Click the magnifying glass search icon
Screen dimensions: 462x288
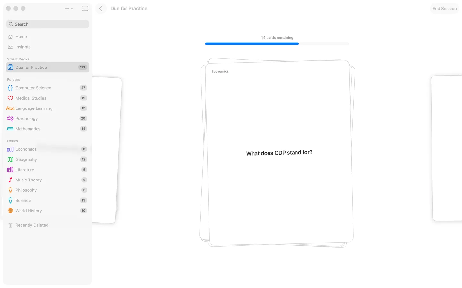pyautogui.click(x=11, y=24)
